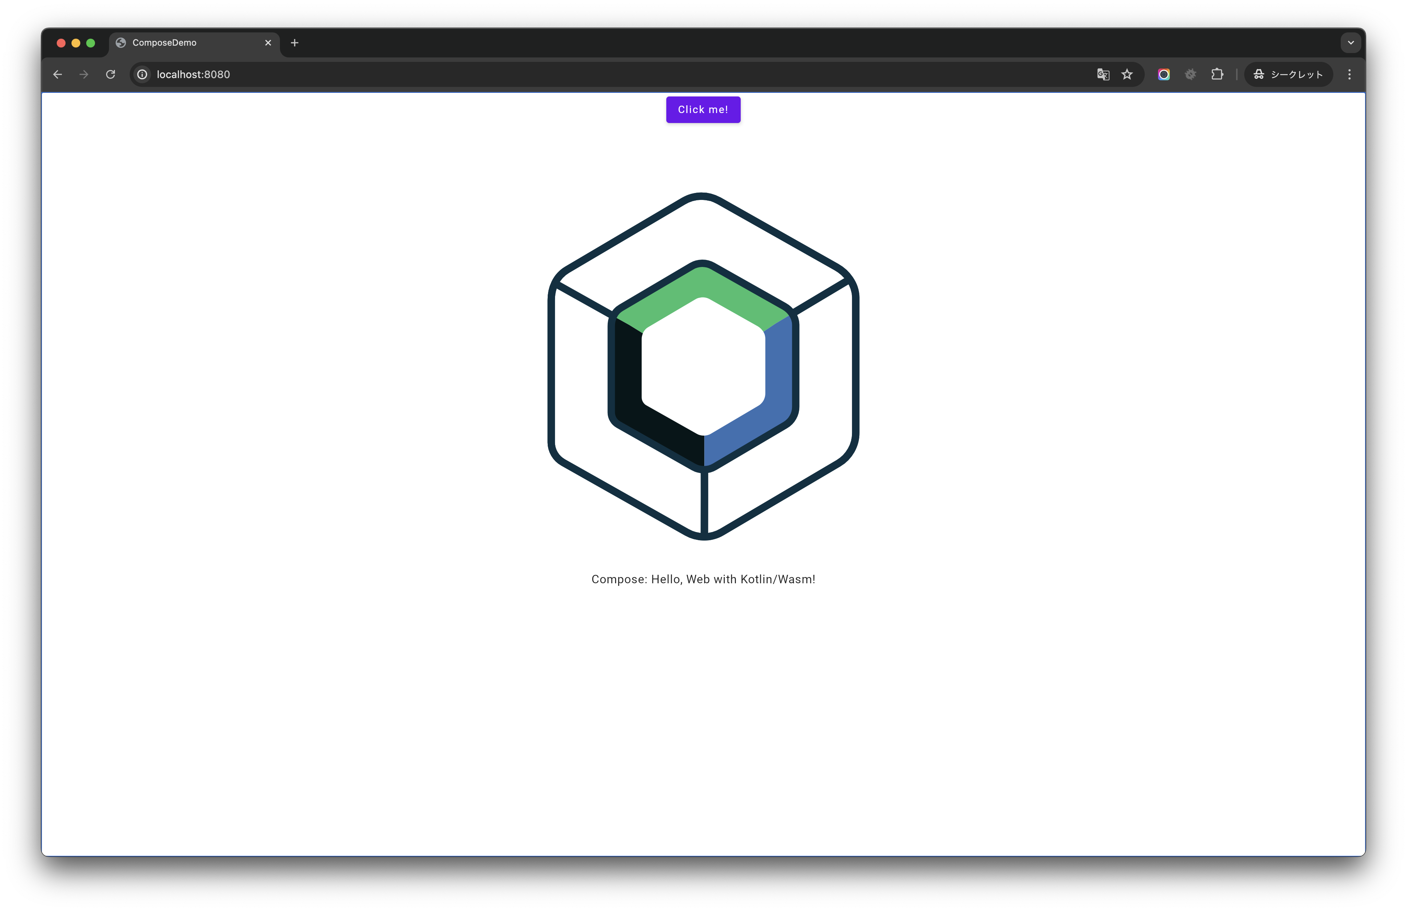Expand the tab search chevron dropdown
The height and width of the screenshot is (911, 1407).
(x=1350, y=43)
